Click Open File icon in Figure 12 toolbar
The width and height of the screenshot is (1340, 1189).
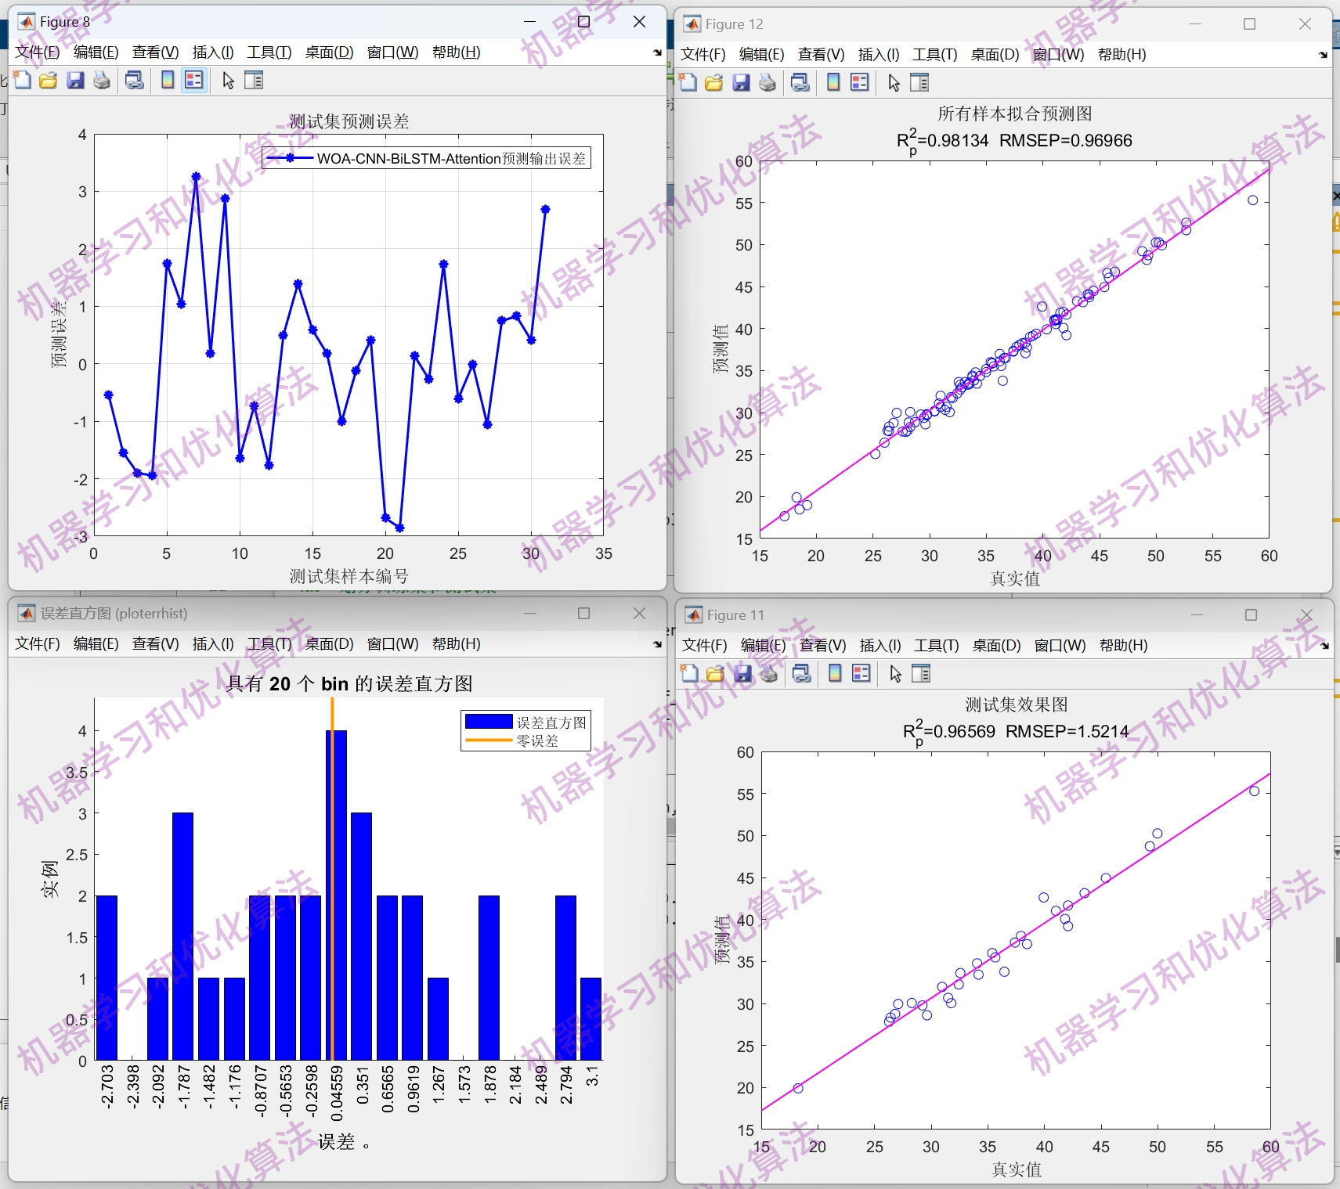pyautogui.click(x=714, y=83)
